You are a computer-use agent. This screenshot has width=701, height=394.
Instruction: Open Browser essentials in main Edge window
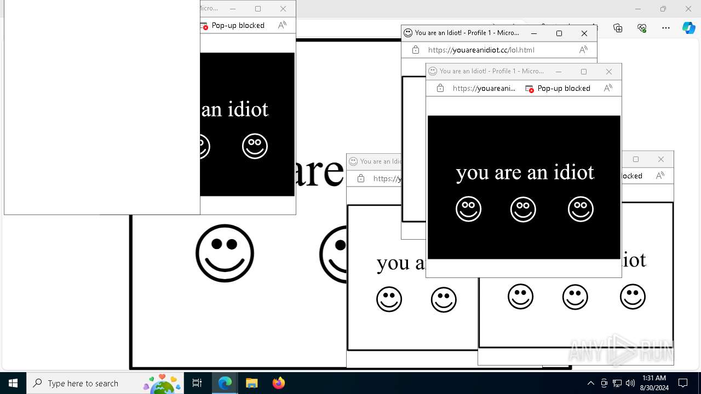click(x=642, y=28)
